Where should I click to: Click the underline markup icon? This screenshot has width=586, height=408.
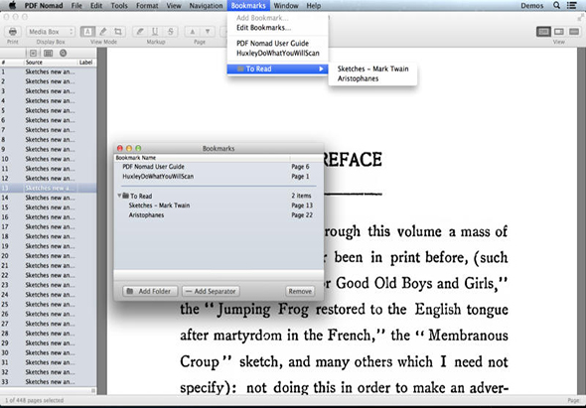(x=155, y=32)
